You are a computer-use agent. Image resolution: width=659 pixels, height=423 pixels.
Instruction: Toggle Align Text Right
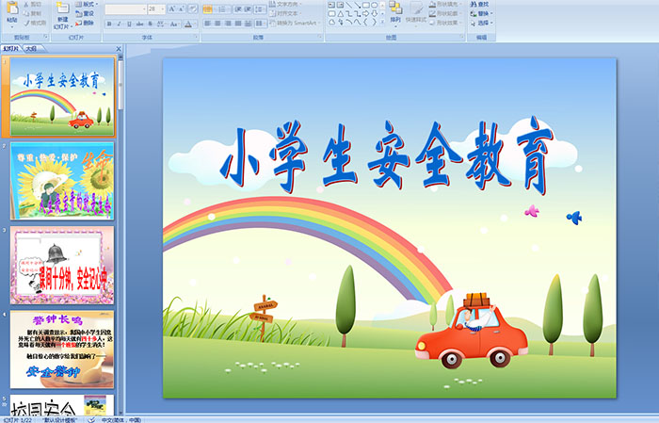tap(228, 24)
